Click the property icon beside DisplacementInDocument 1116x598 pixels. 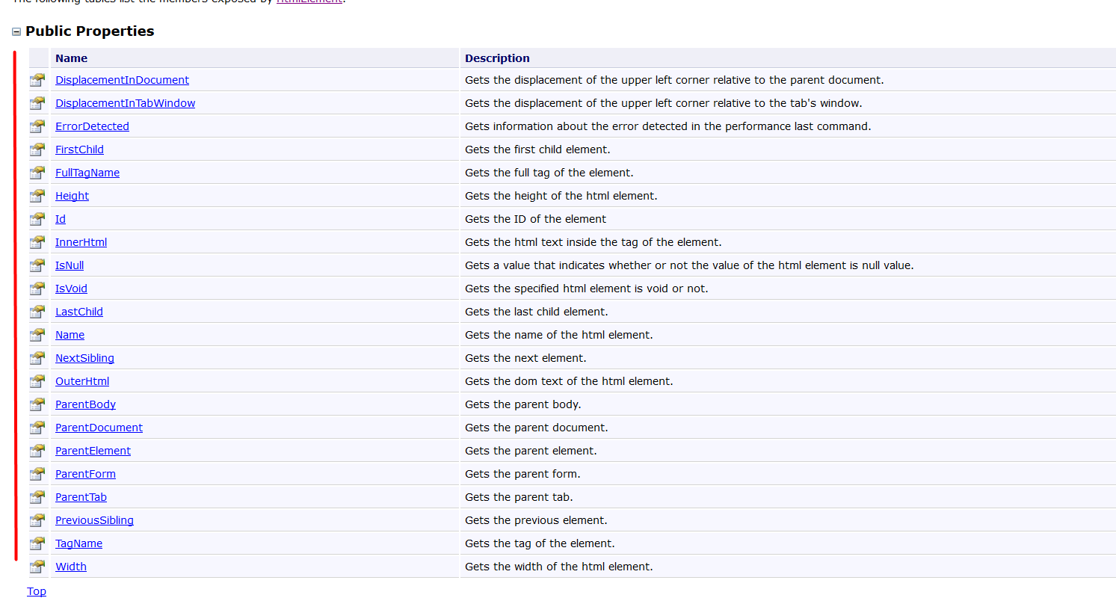coord(37,80)
